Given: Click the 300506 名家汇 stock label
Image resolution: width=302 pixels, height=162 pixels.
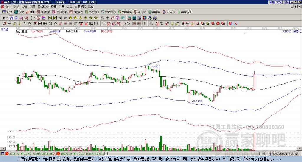Looking at the screenshot, I should click(292, 31).
